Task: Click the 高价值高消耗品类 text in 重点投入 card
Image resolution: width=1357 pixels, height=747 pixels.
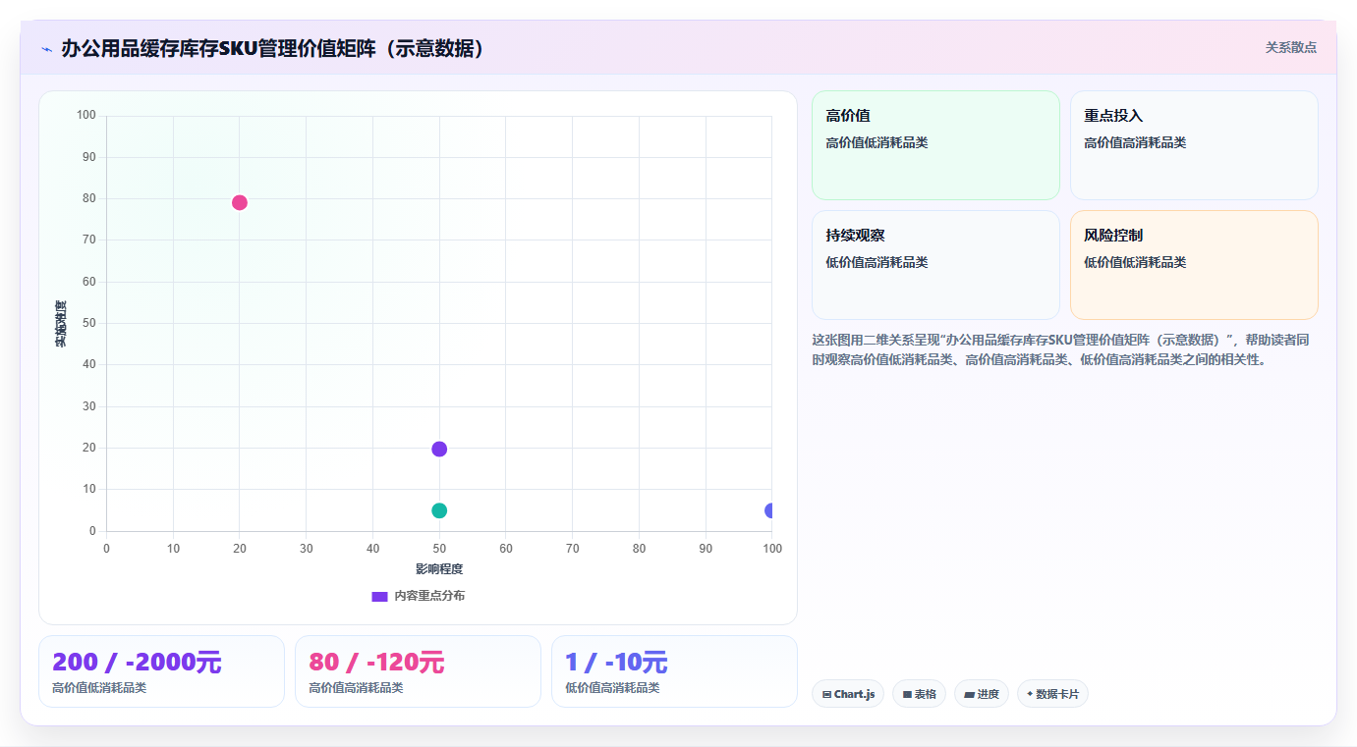Action: [x=1135, y=142]
